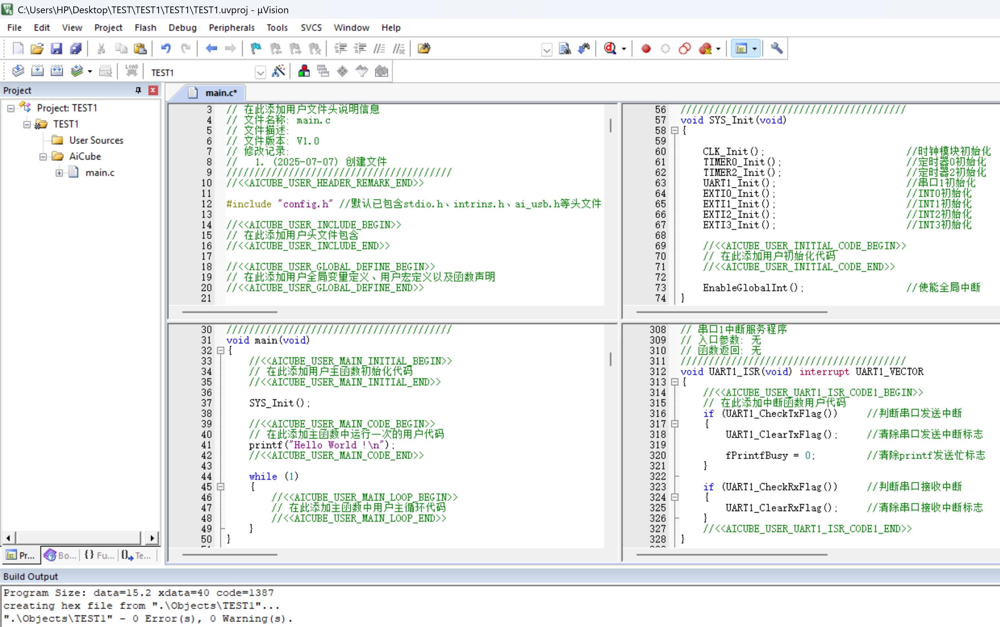Open the Flash menu

pyautogui.click(x=145, y=27)
